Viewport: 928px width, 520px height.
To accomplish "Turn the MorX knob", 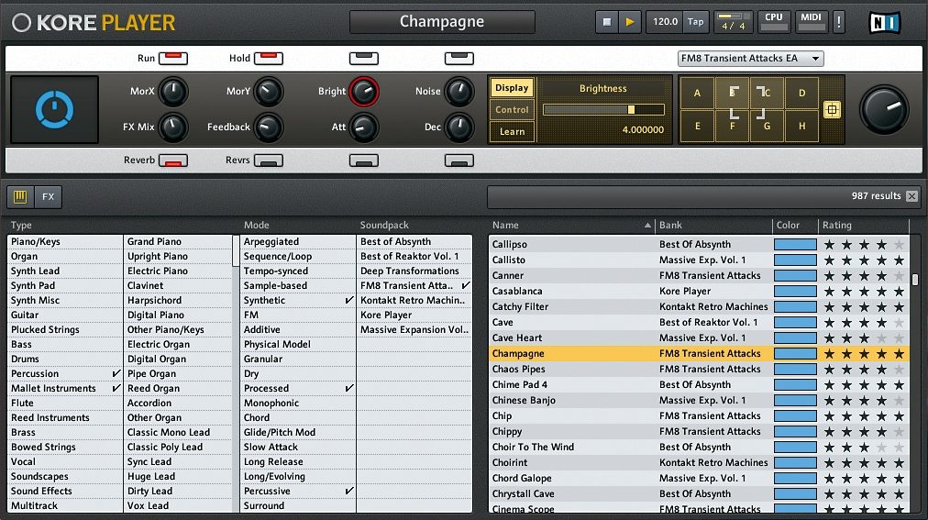I will pos(172,91).
